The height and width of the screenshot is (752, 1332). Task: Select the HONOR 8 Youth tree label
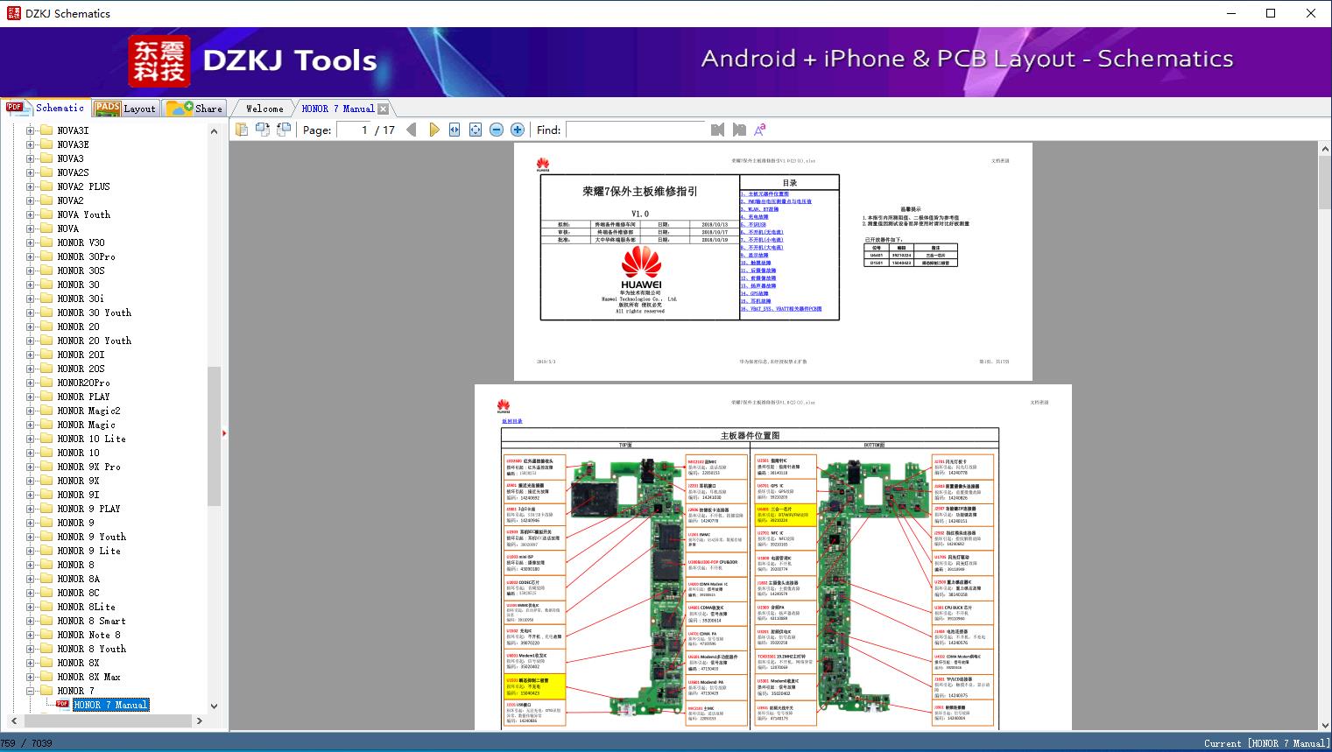click(x=92, y=649)
